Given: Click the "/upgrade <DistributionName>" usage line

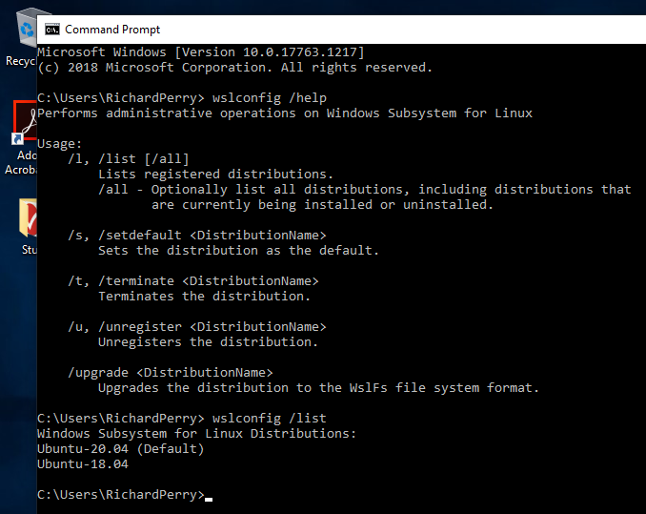Looking at the screenshot, I should (x=171, y=373).
